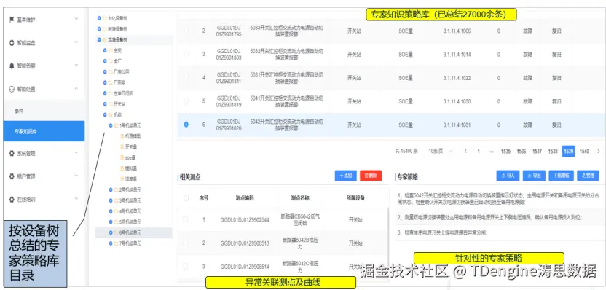
Task: Select the radio button for row 3
Action: coord(186,54)
